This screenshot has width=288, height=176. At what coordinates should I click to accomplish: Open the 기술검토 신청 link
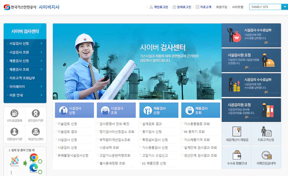tap(67, 124)
